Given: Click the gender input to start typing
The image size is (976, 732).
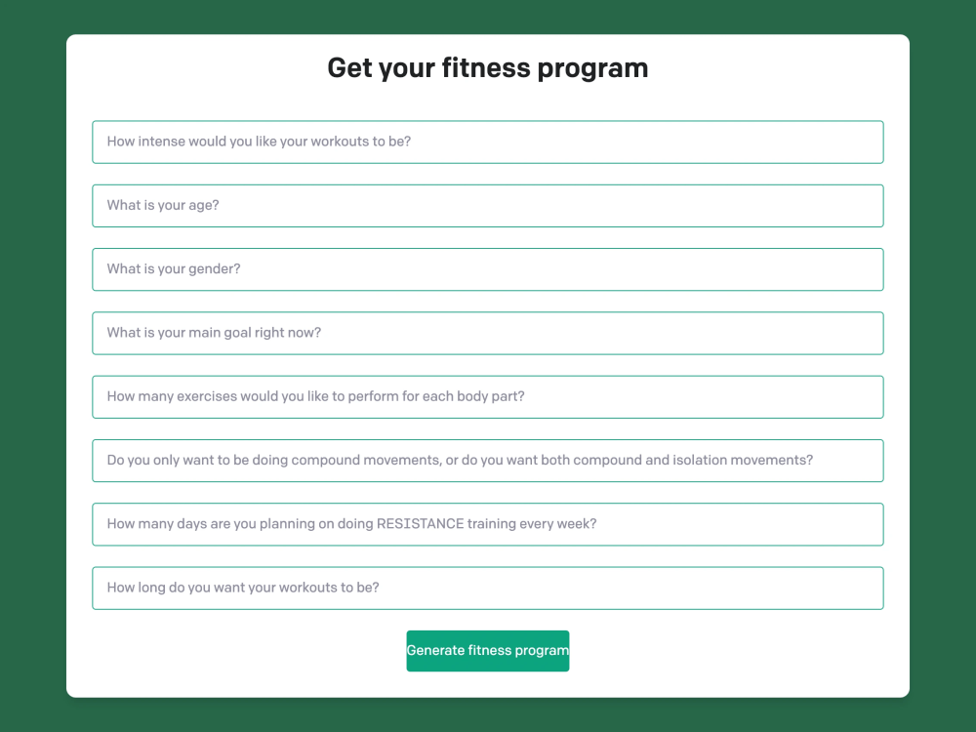Looking at the screenshot, I should 488,269.
